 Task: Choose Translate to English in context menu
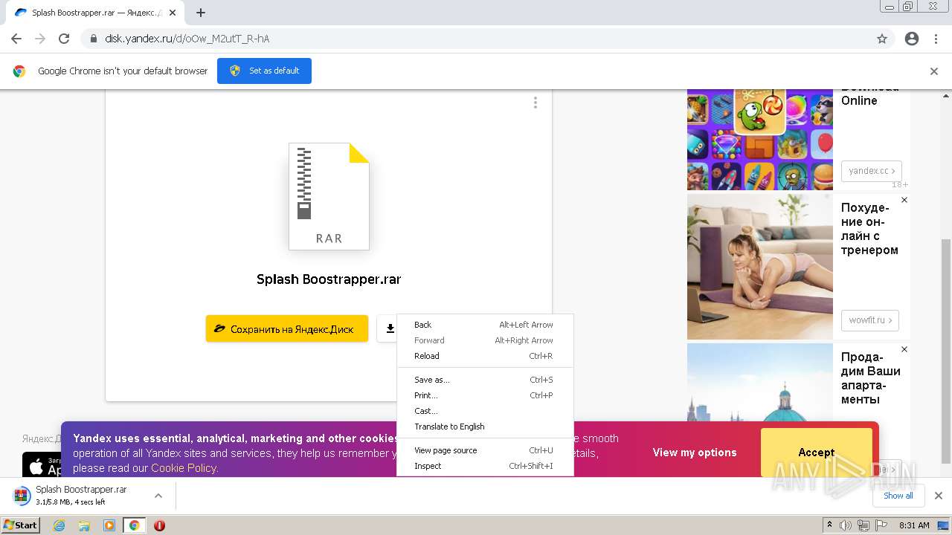[485, 427]
